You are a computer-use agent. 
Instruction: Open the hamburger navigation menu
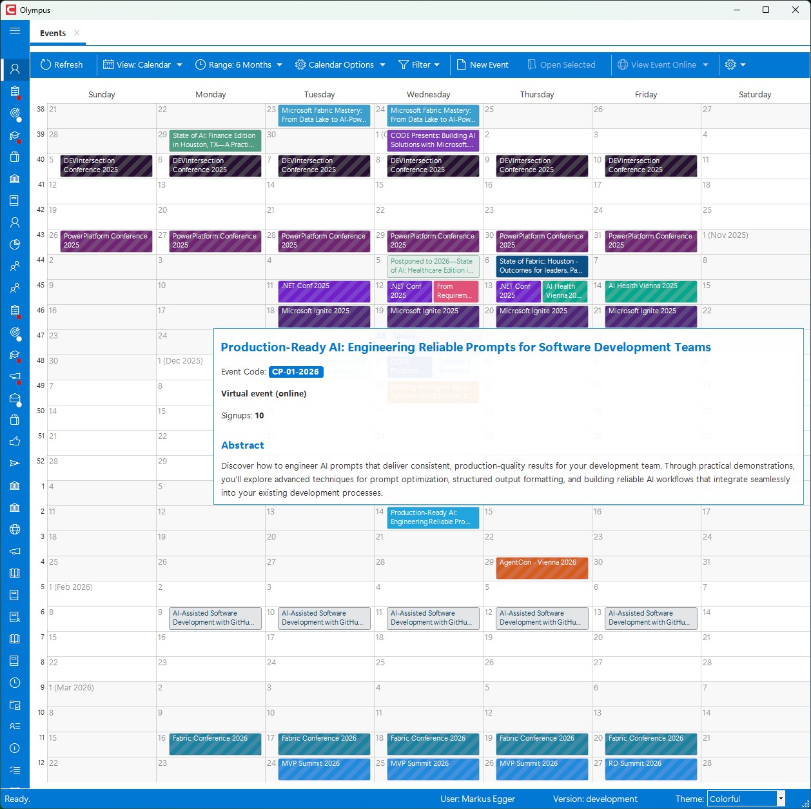15,31
